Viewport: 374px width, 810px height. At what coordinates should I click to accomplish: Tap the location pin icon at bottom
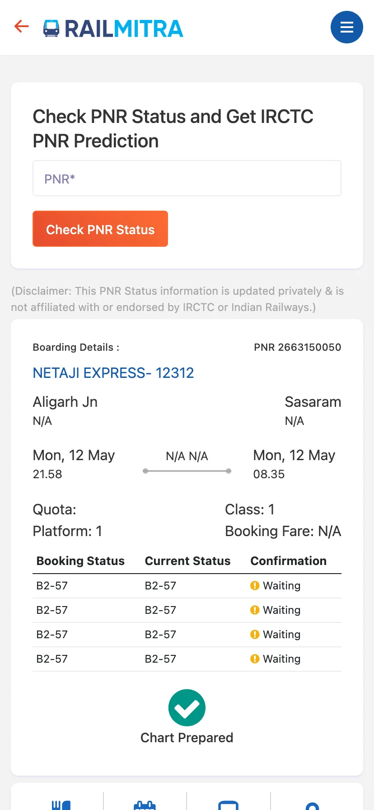(312, 806)
